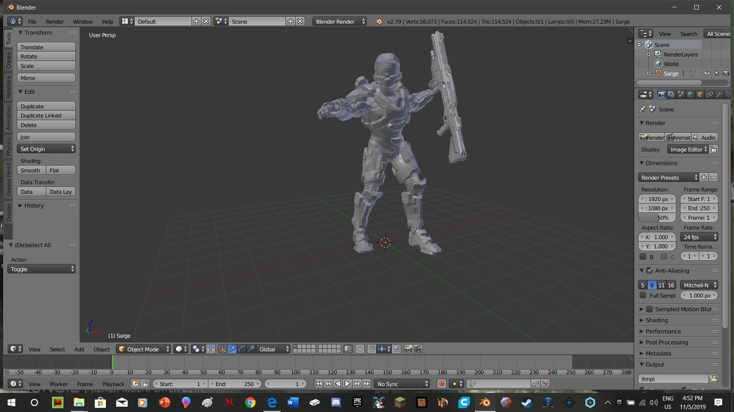Toggle selectability cursor for Sarge

pos(717,73)
